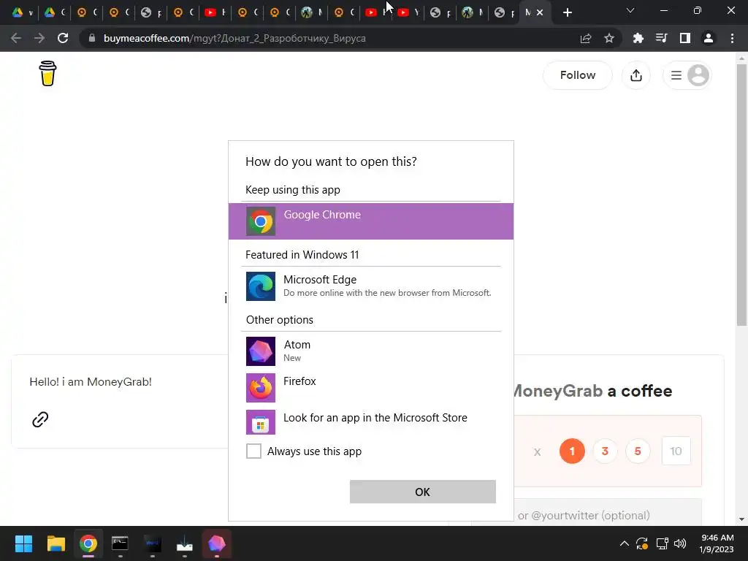This screenshot has width=748, height=561.
Task: Expand the tab search chevron
Action: pyautogui.click(x=630, y=10)
